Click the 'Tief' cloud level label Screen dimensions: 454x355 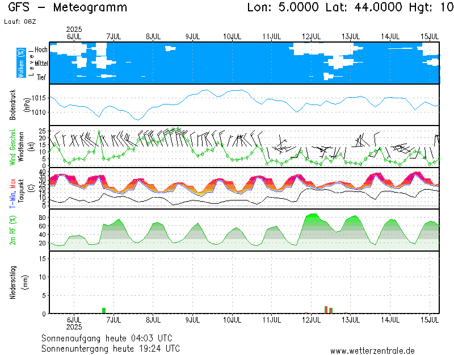click(41, 77)
